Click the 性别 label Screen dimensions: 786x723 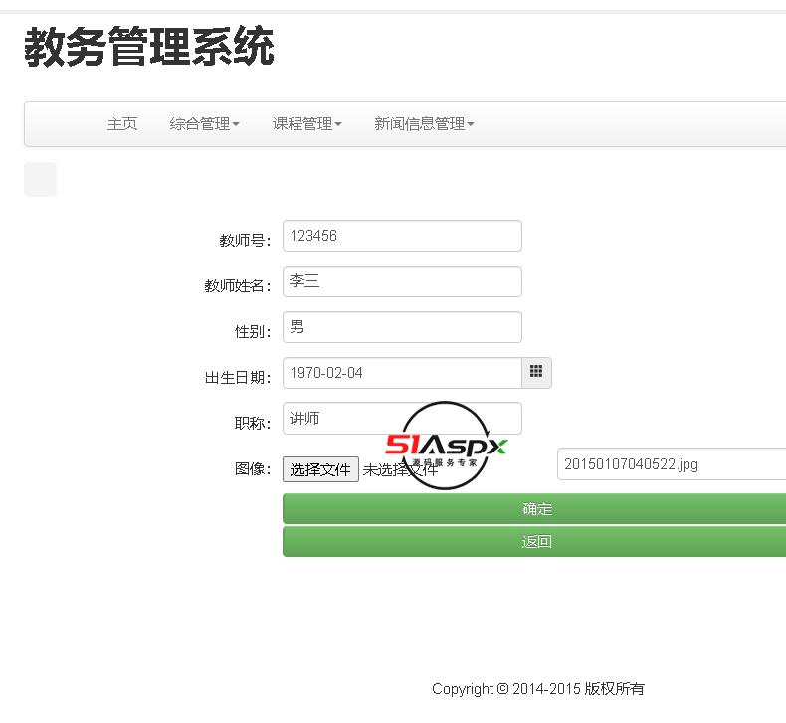point(253,332)
